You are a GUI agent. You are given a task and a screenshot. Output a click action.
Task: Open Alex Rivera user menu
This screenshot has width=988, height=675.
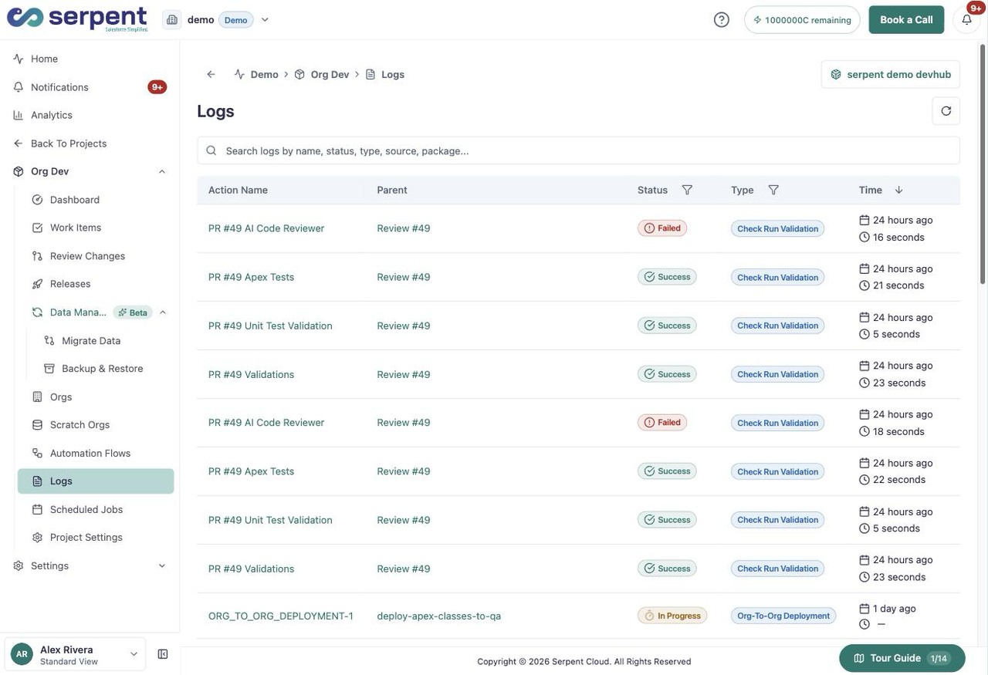coord(75,654)
